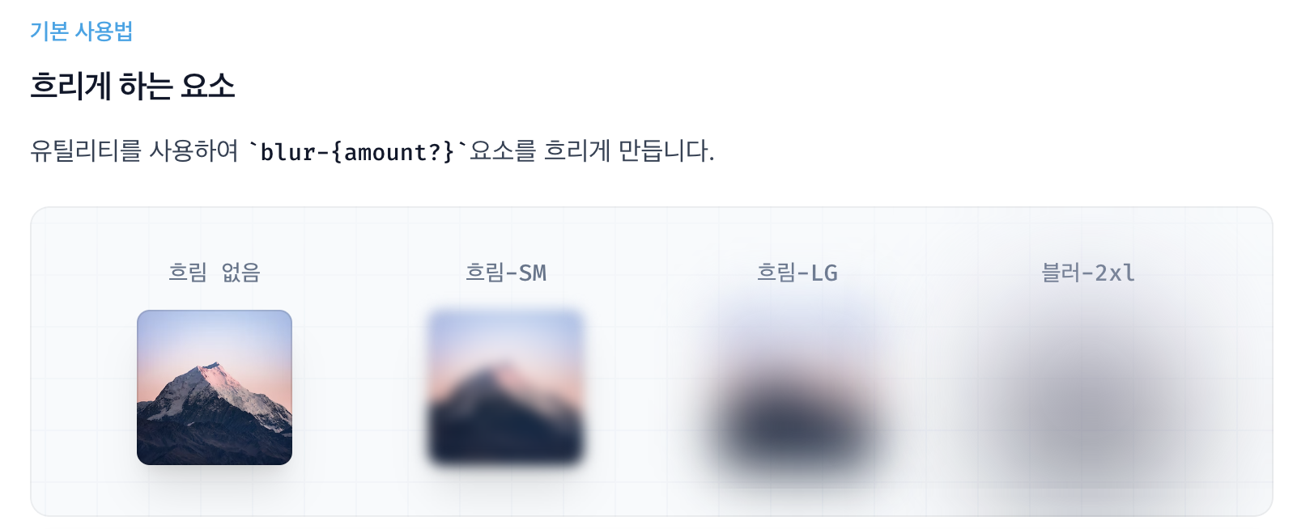
Task: Click the word 유틸리티를 in the description
Action: point(86,151)
